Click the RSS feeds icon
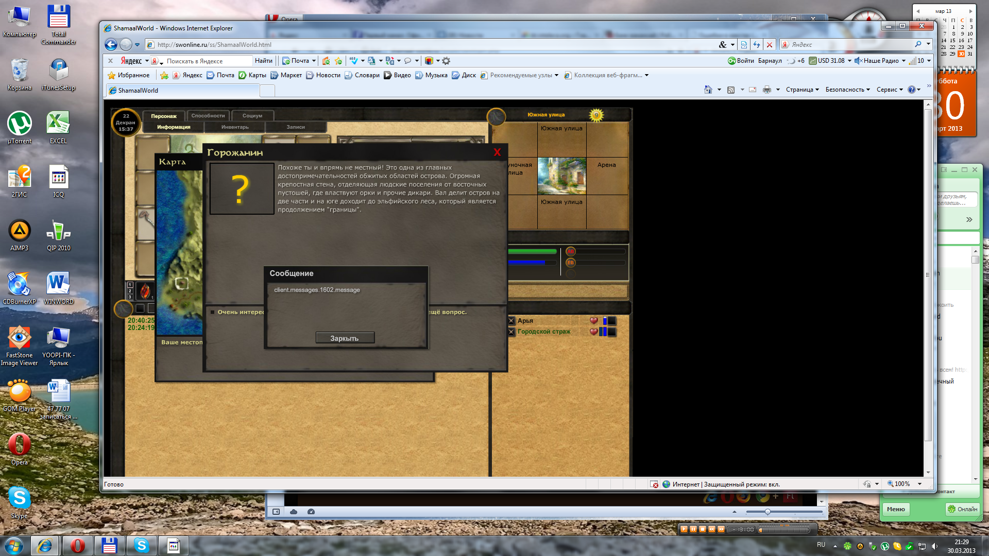 click(731, 90)
